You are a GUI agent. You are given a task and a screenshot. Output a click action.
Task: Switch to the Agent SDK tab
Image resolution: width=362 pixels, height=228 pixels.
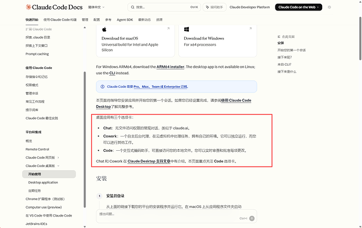125,19
